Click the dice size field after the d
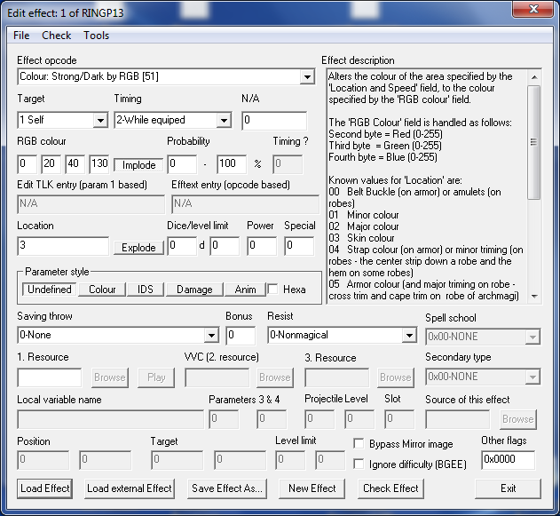The image size is (560, 516). point(225,246)
